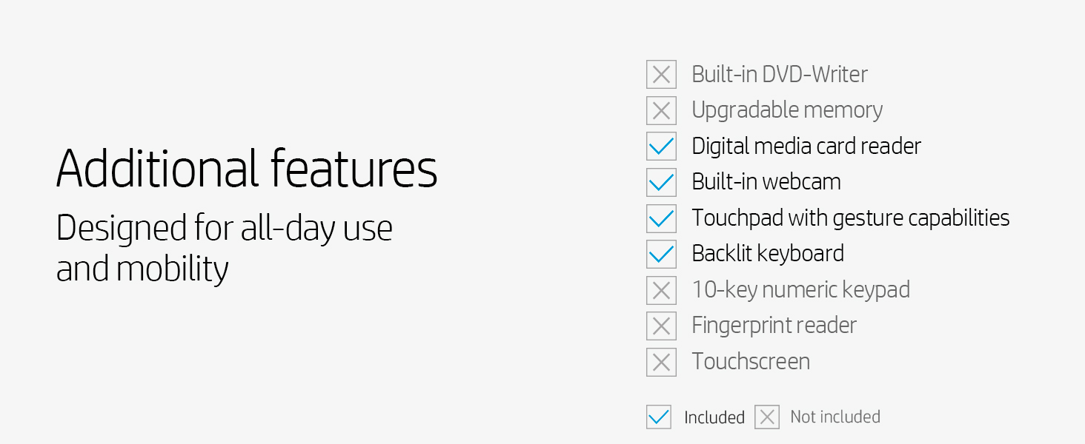The width and height of the screenshot is (1085, 444).
Task: Select the Upgradable memory label
Action: (x=787, y=111)
